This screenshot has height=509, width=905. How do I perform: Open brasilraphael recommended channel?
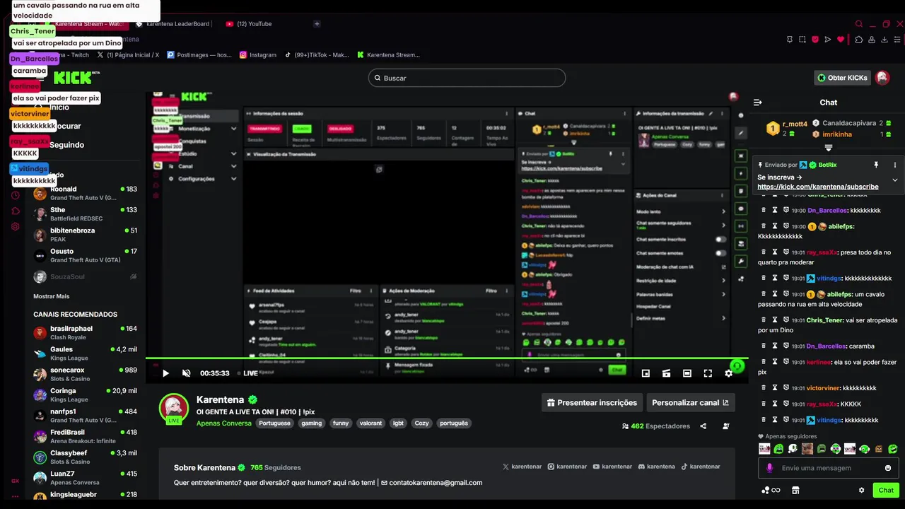pyautogui.click(x=85, y=332)
